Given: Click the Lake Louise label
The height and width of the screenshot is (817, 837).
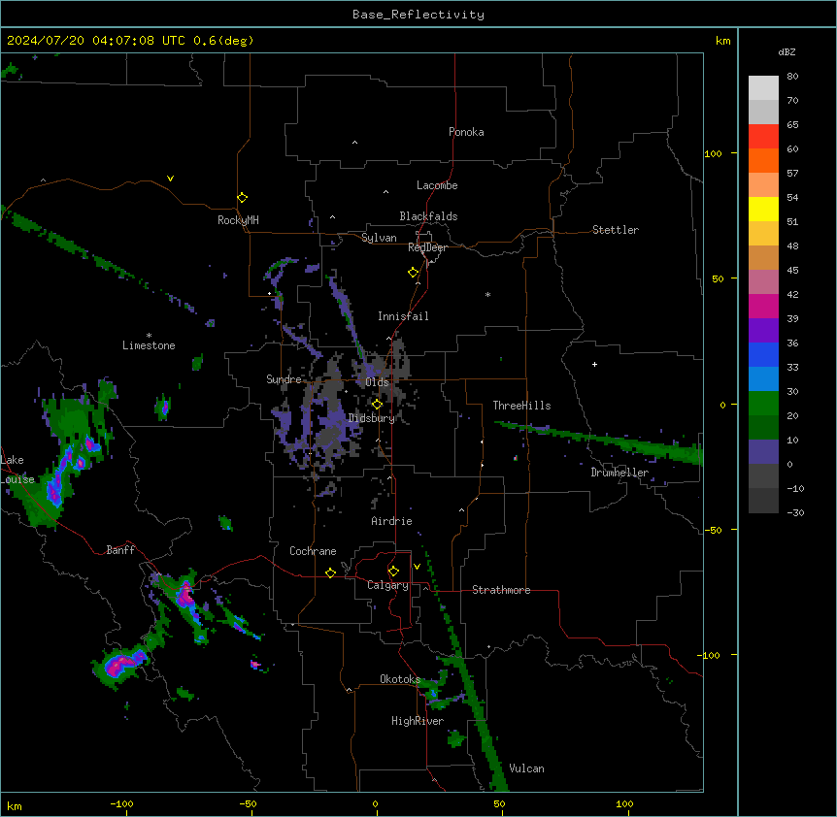Looking at the screenshot, I should (17, 470).
